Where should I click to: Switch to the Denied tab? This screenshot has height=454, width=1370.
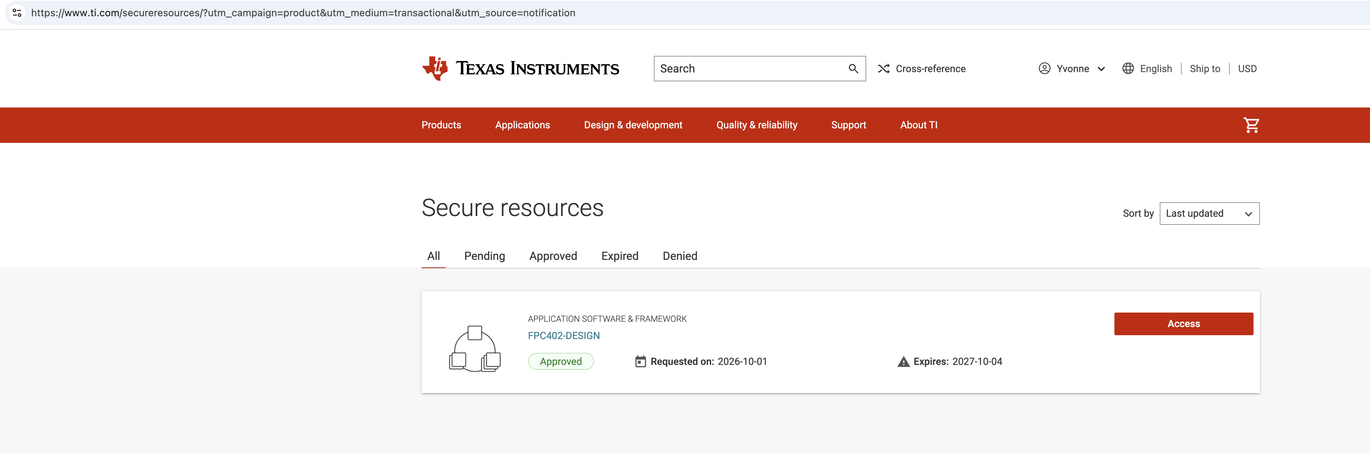point(680,256)
